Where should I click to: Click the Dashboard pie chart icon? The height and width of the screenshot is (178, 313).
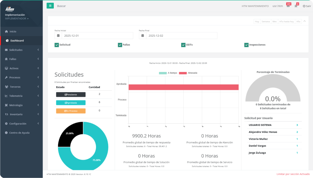tap(7, 41)
